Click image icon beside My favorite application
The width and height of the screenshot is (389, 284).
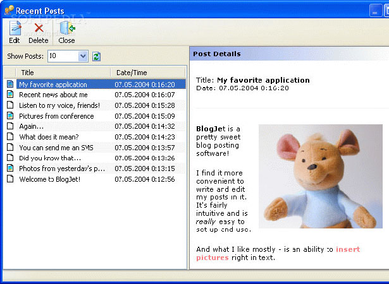click(x=10, y=84)
